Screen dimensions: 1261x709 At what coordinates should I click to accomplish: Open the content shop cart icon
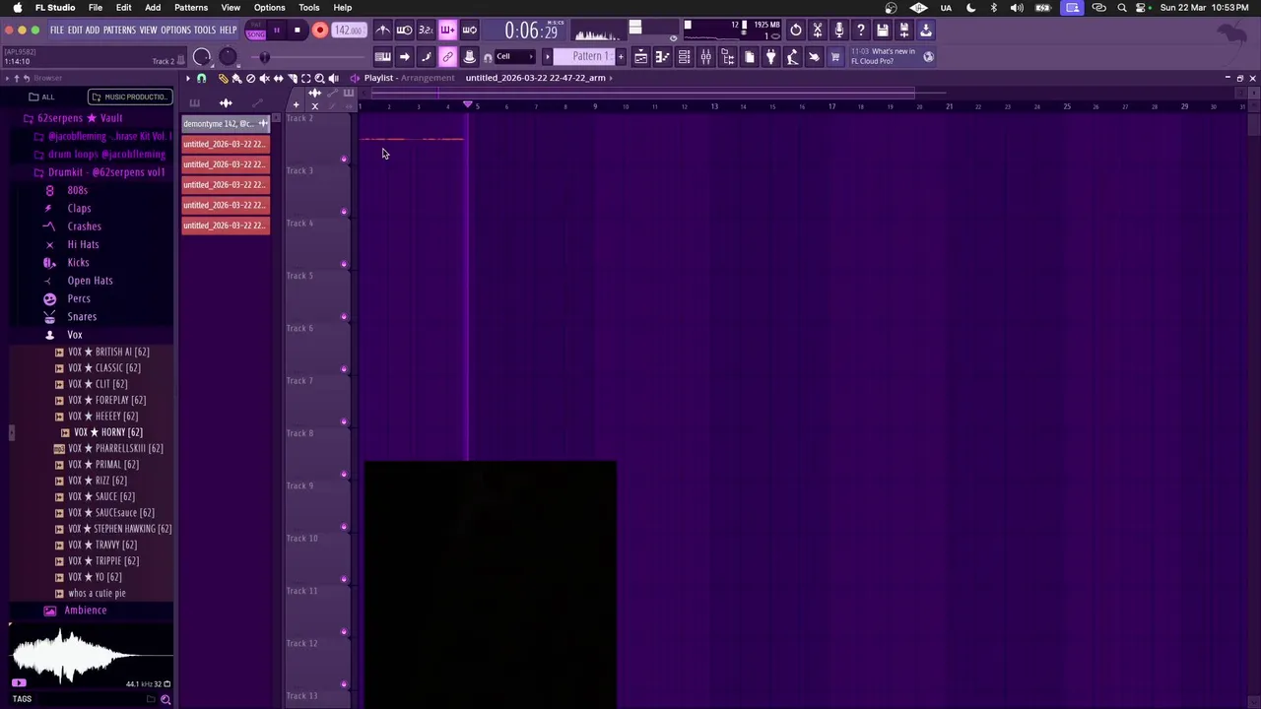click(835, 57)
